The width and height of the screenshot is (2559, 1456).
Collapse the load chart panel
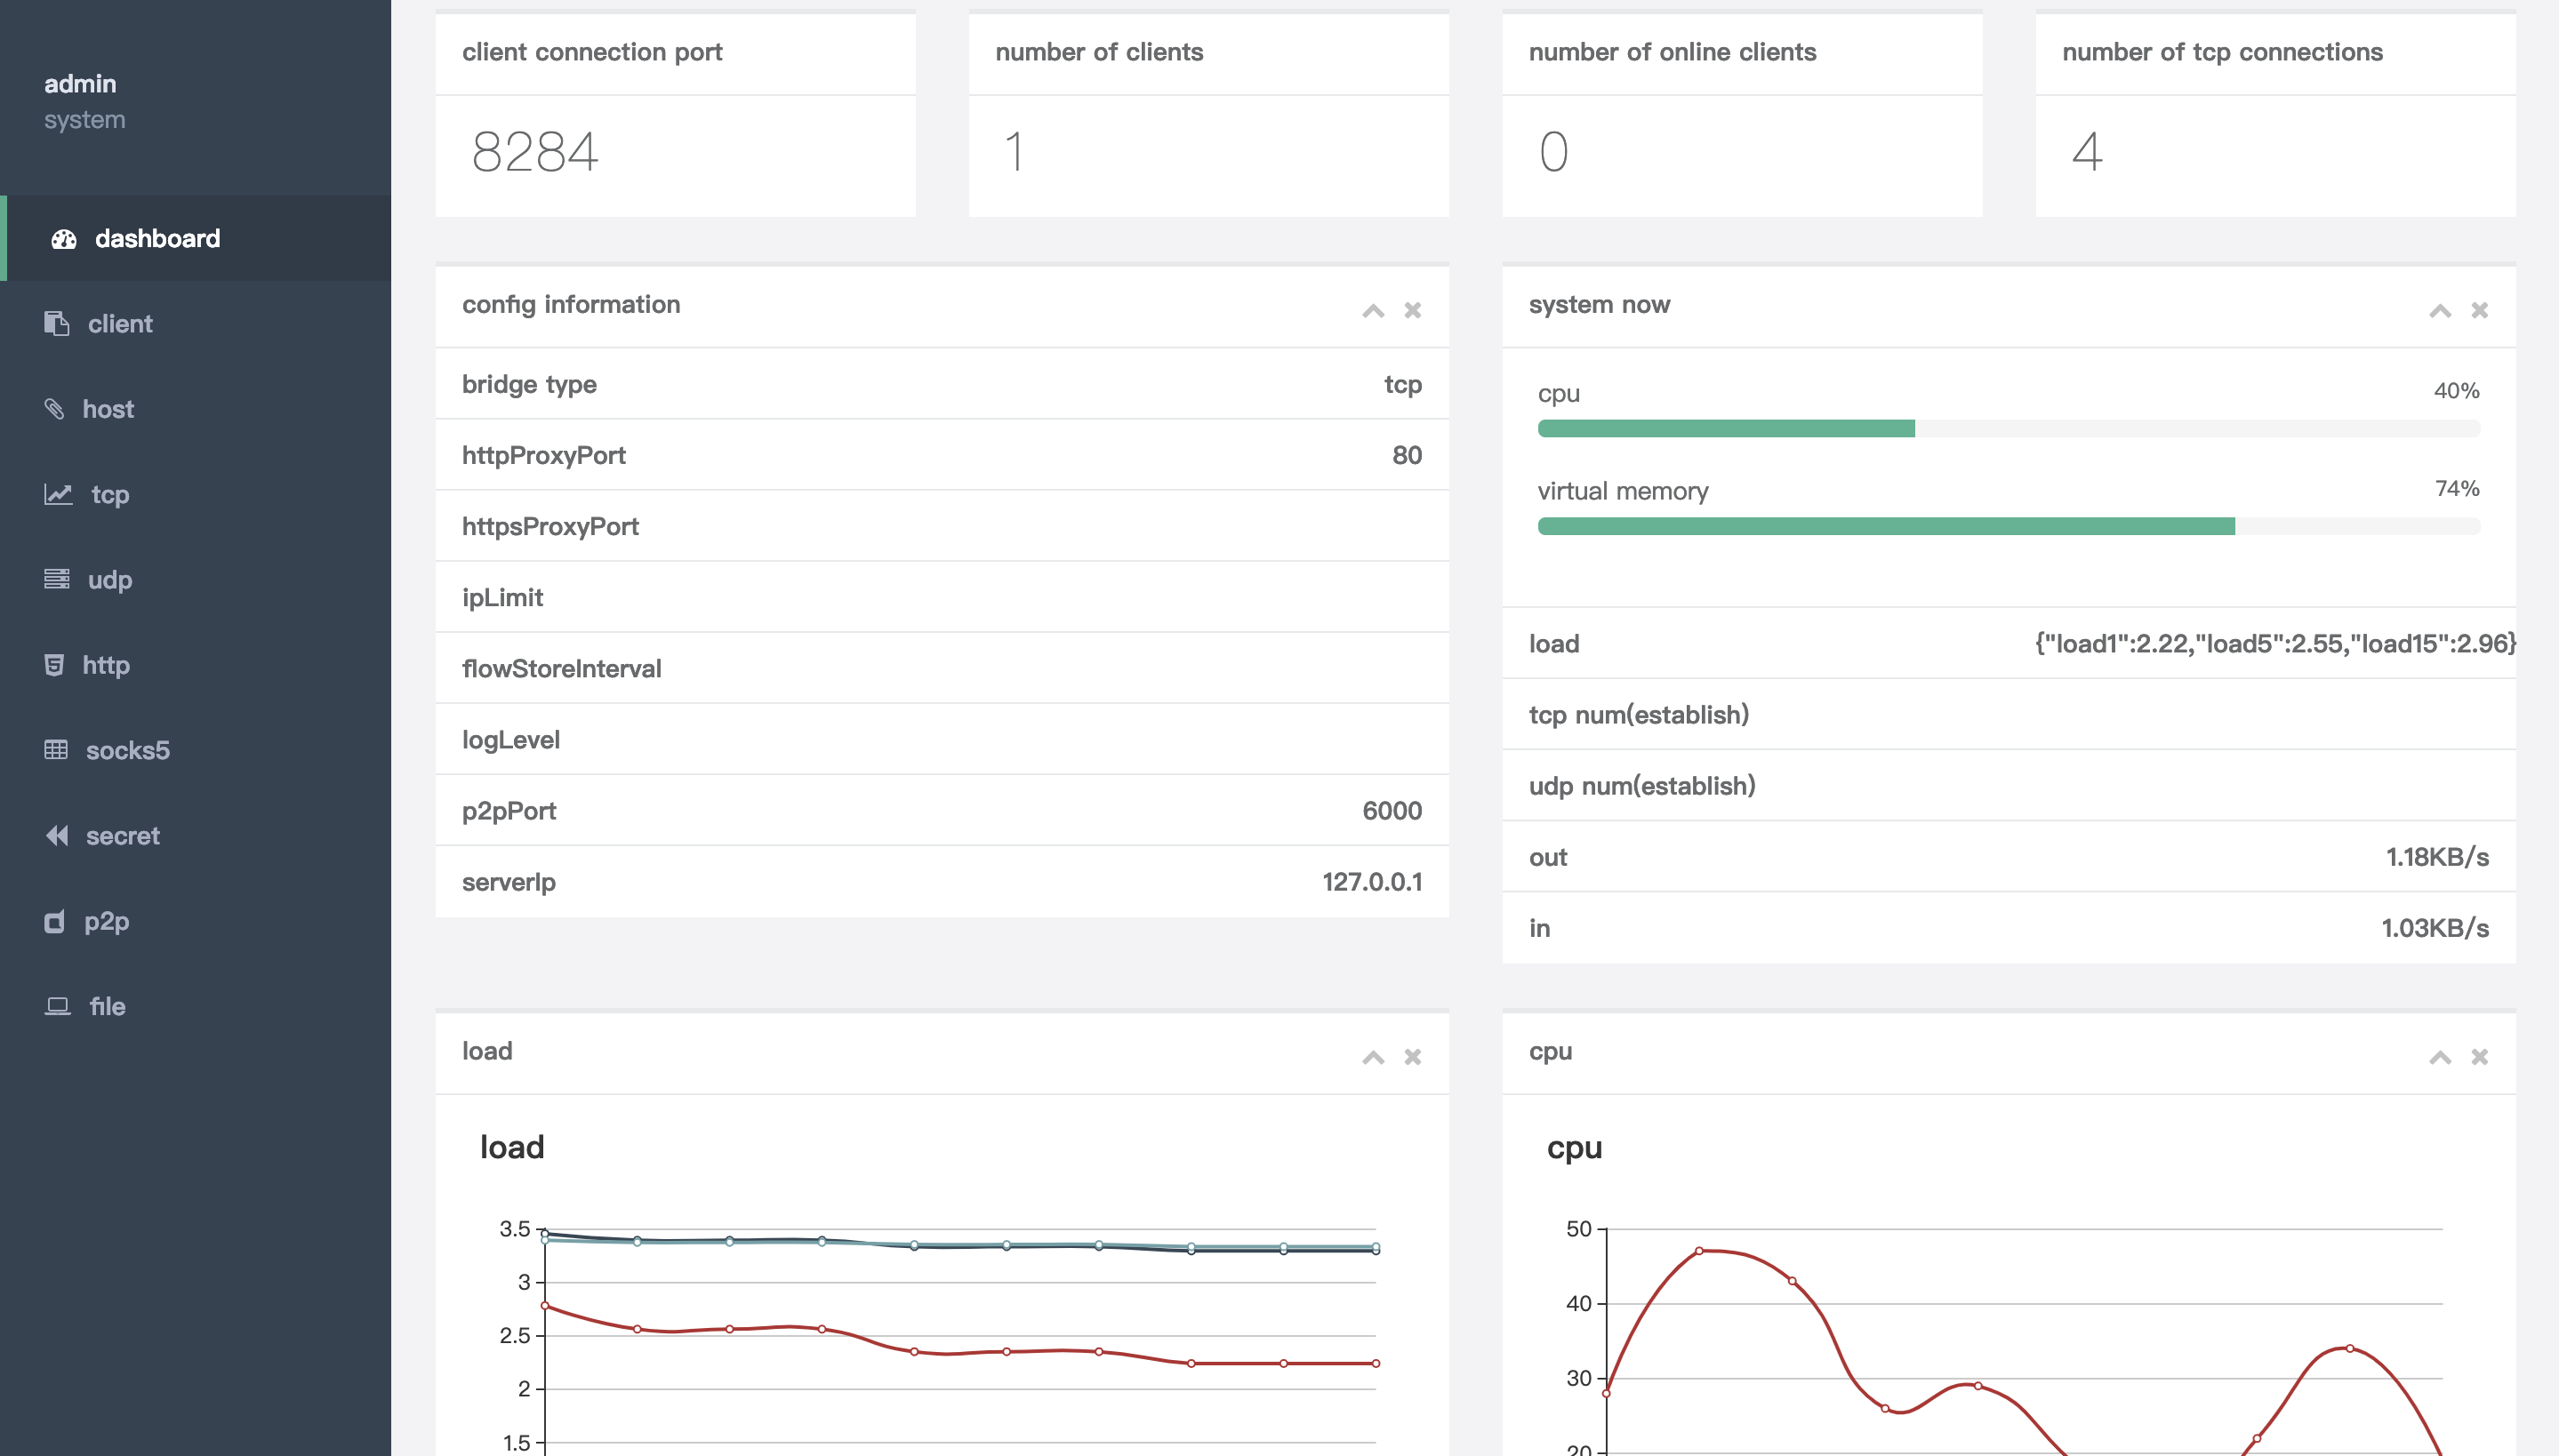tap(1373, 1058)
